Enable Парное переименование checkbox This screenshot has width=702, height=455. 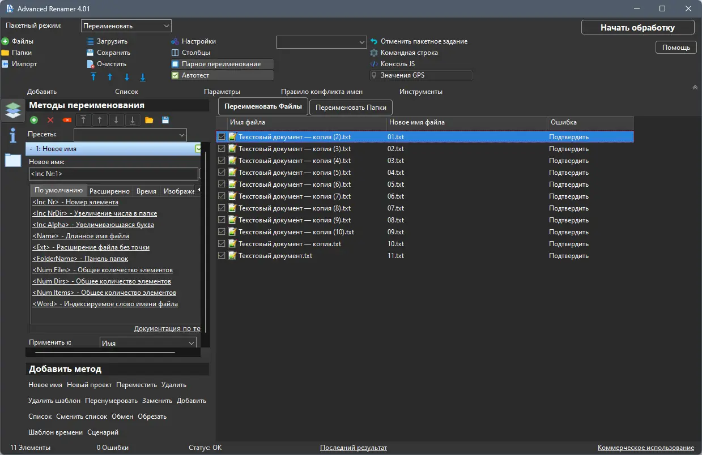(x=175, y=64)
